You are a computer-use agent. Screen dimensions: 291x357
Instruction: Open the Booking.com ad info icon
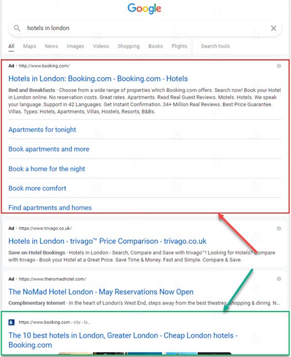tap(279, 66)
